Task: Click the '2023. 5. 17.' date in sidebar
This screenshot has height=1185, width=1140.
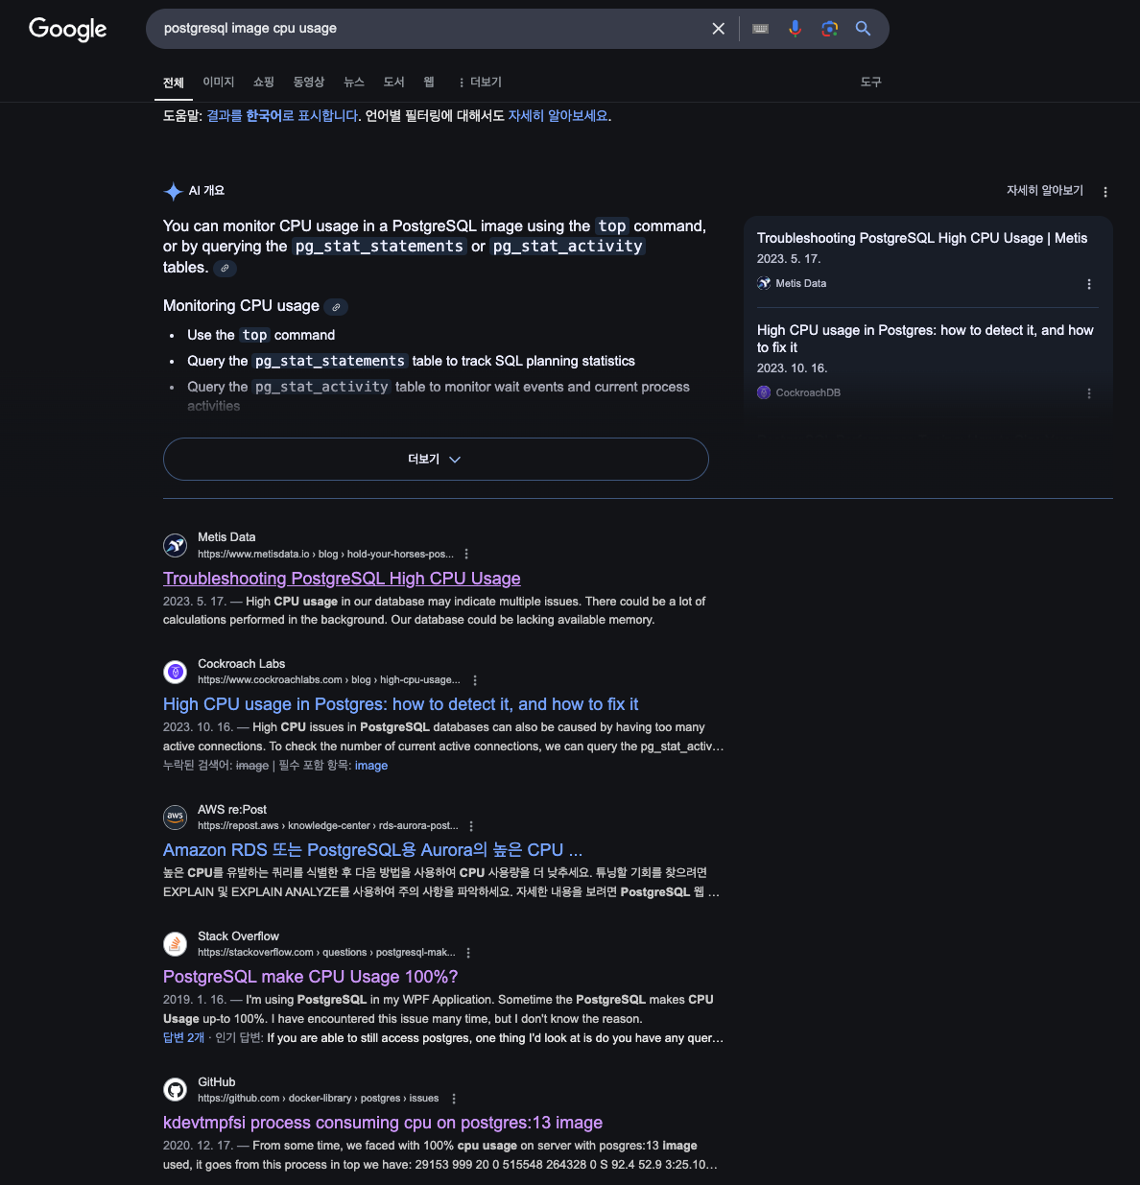Action: [789, 259]
